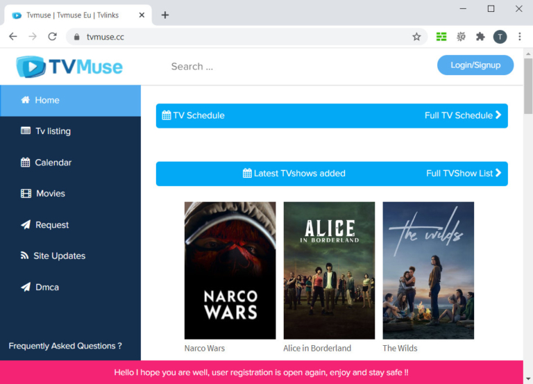This screenshot has width=533, height=384.
Task: Click the Calendar icon in sidebar
Action: point(26,162)
